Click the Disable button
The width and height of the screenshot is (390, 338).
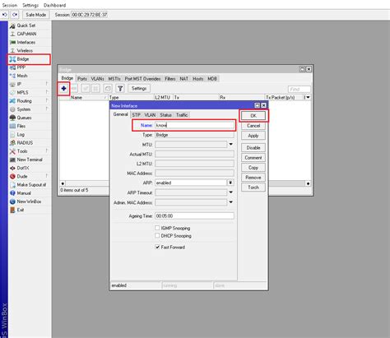pyautogui.click(x=253, y=147)
